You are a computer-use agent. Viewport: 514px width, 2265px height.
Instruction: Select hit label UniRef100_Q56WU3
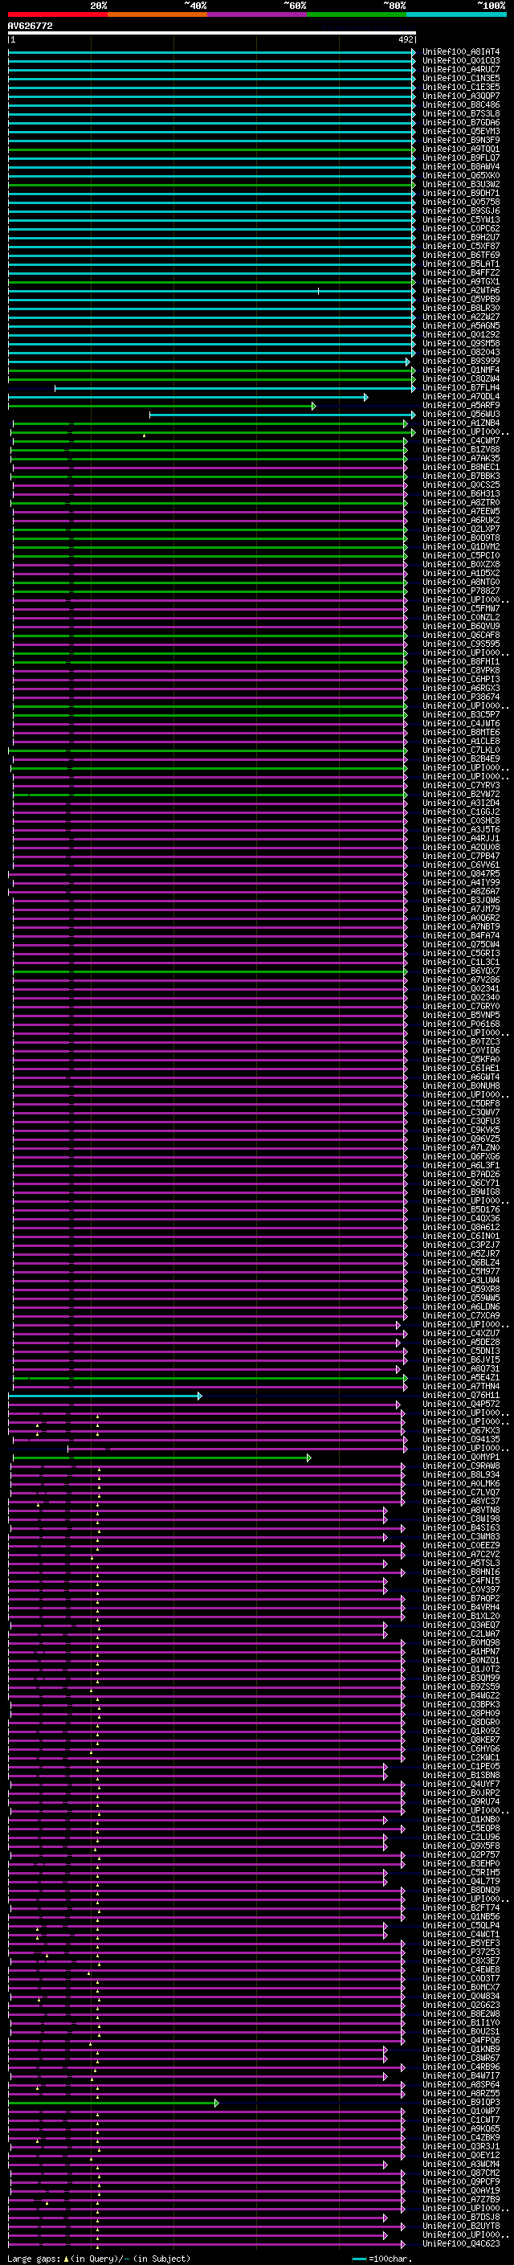coord(460,415)
